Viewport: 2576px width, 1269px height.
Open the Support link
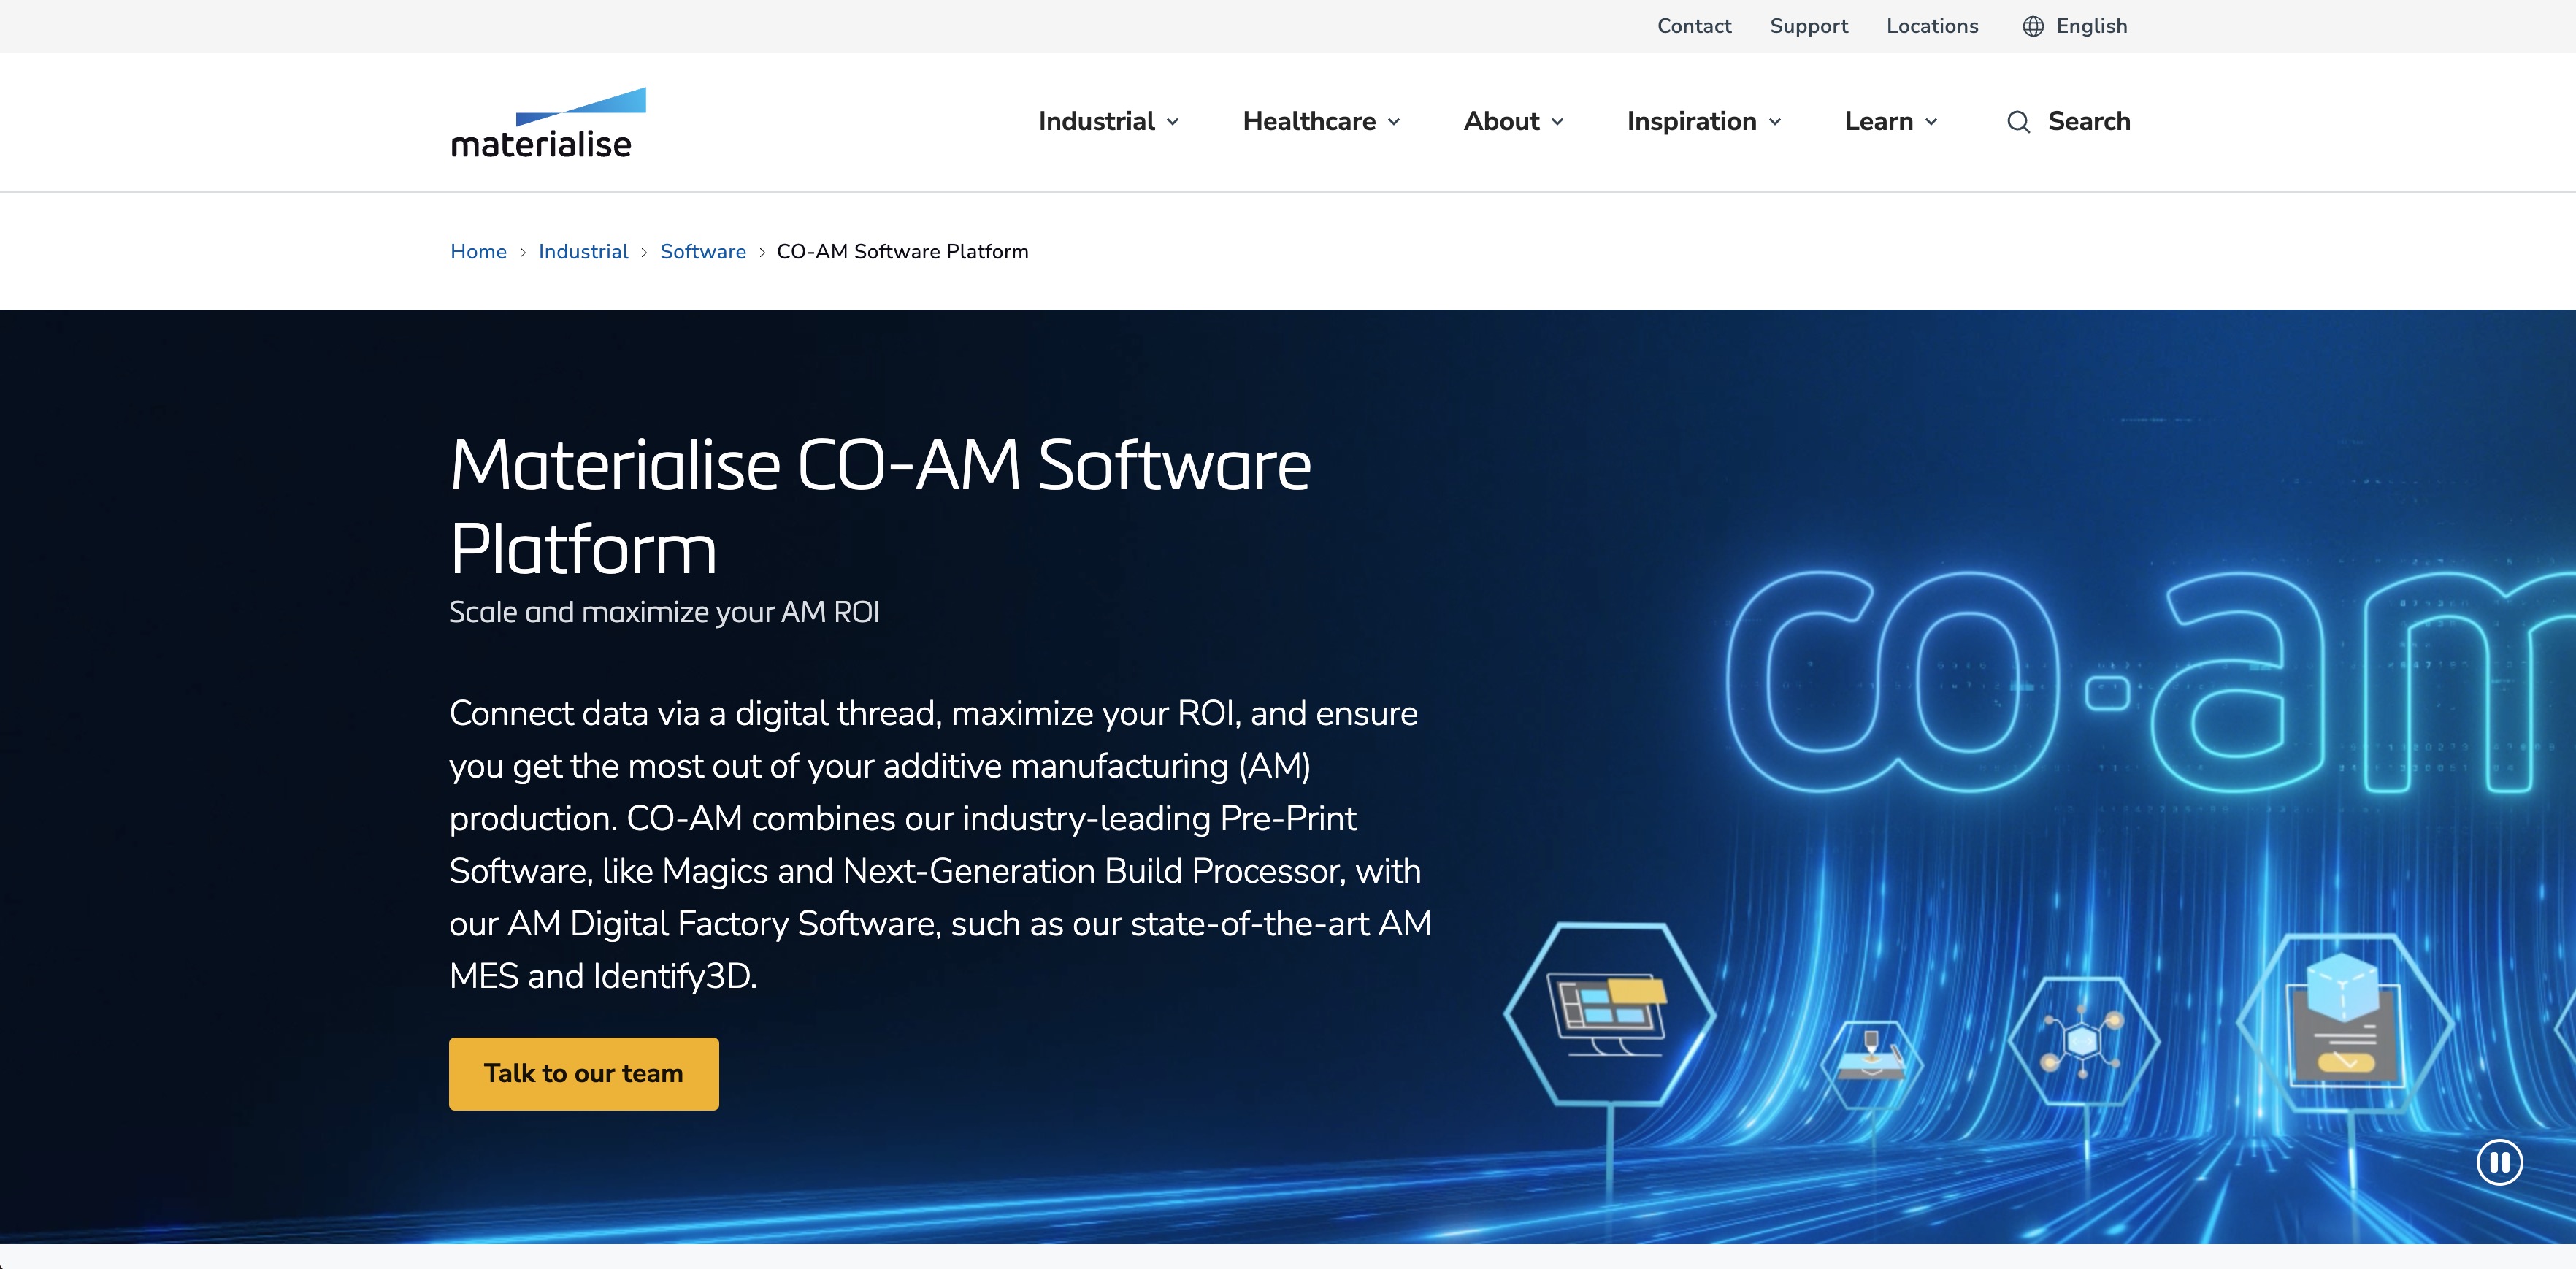pos(1809,26)
